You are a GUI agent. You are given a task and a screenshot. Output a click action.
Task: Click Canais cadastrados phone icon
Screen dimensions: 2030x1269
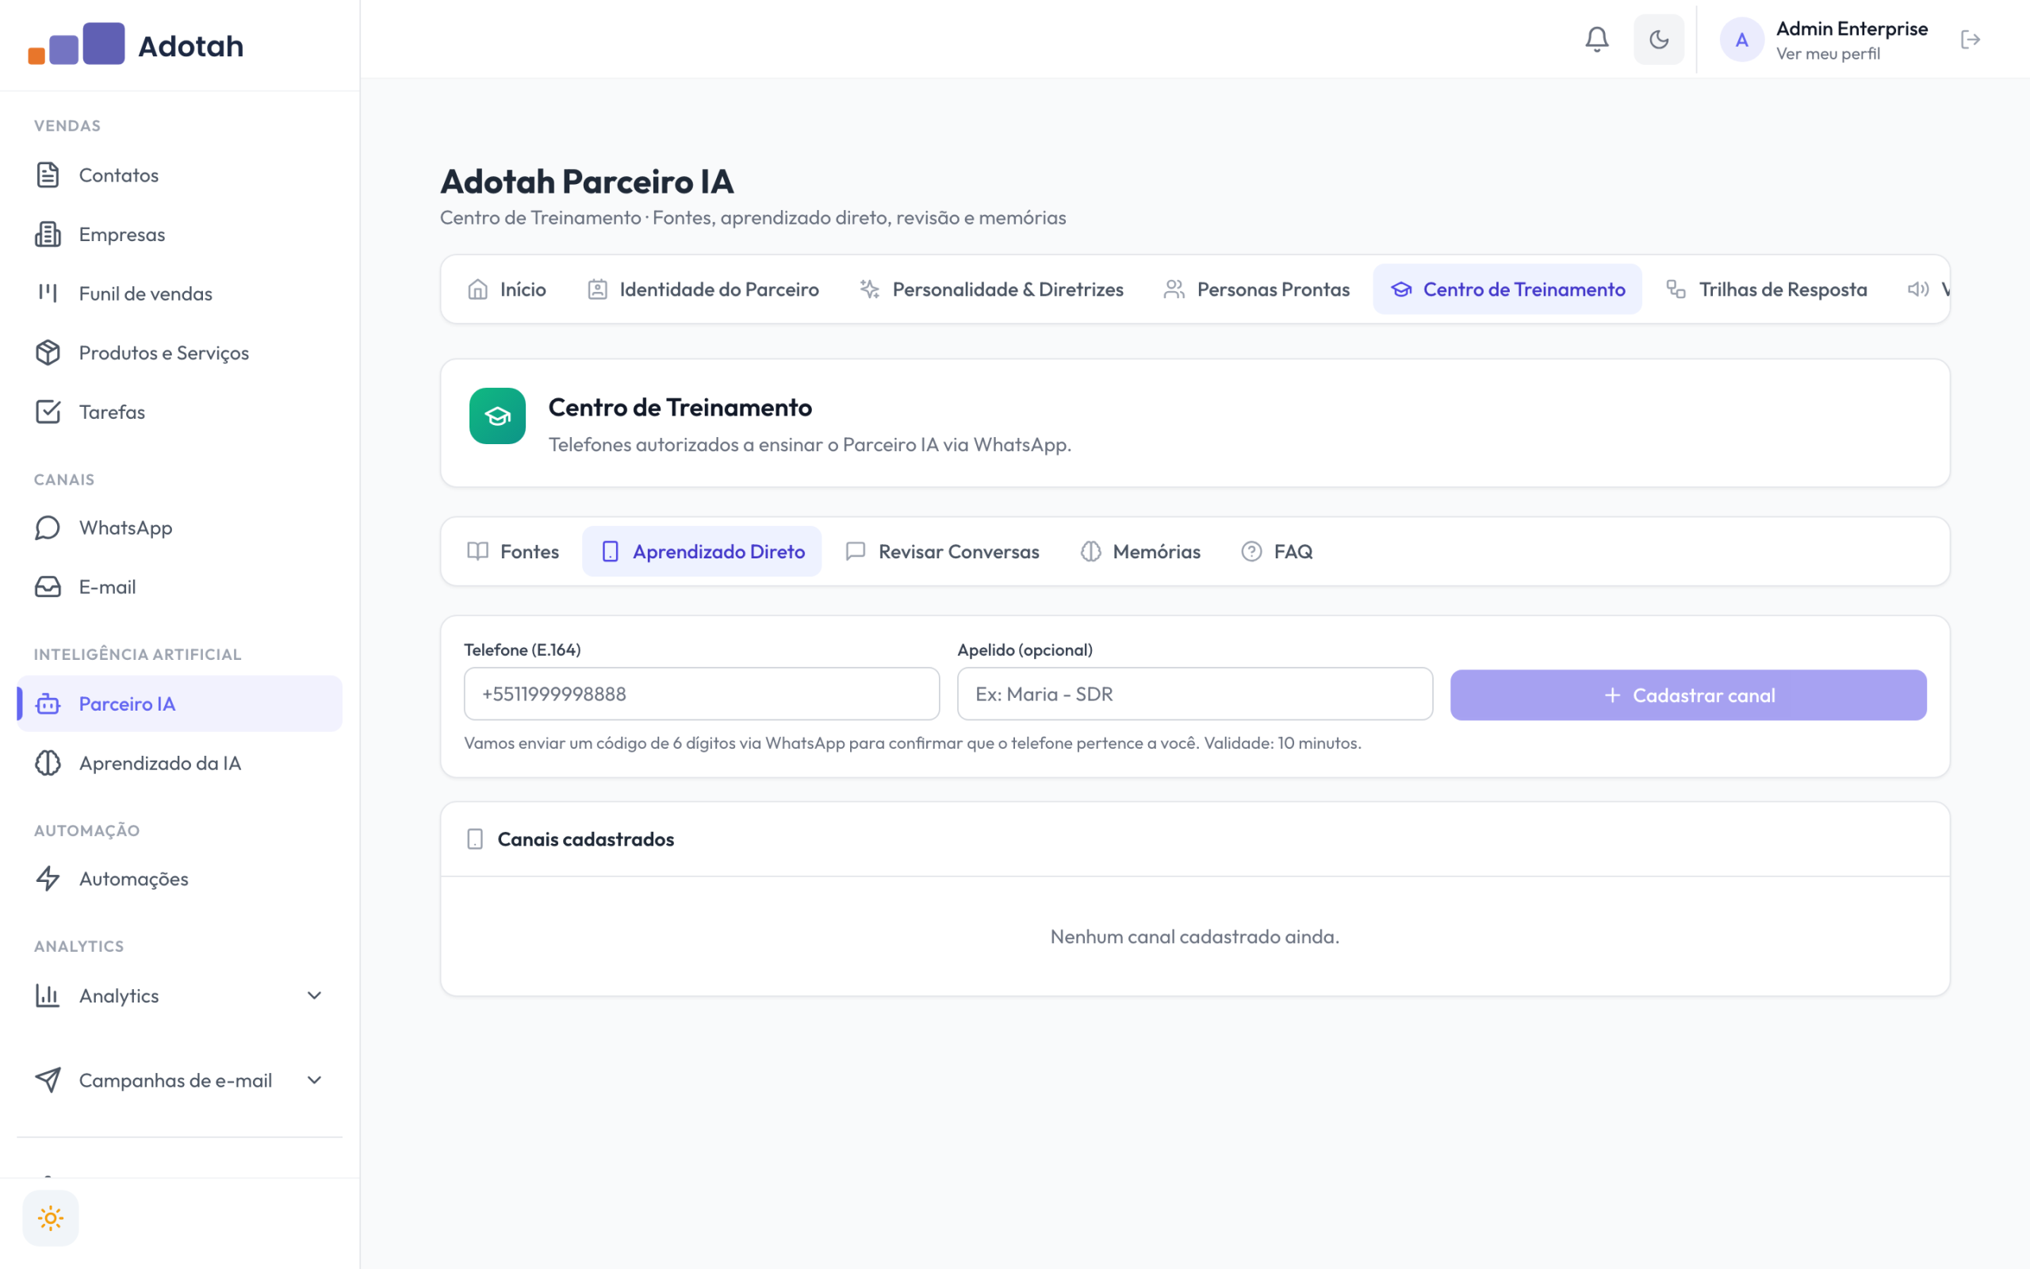475,839
